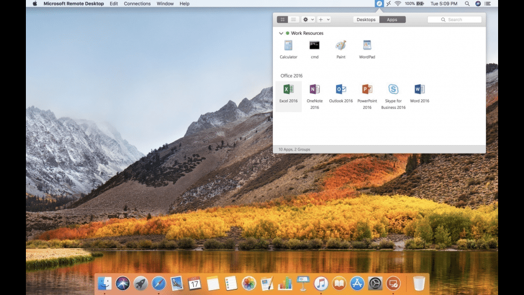
Task: Launch Excel 2016
Action: tap(289, 90)
